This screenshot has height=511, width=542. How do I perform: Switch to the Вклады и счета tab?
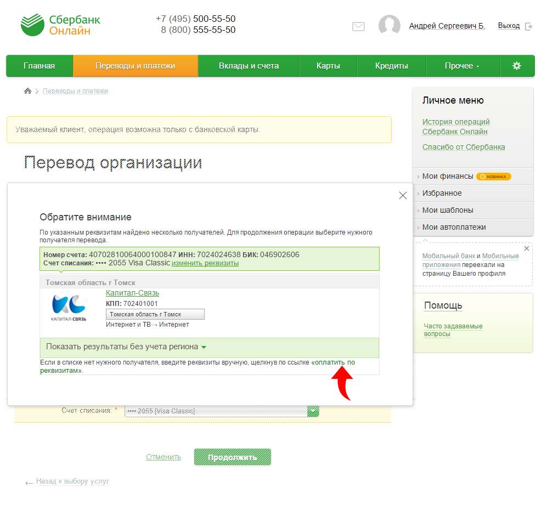(249, 66)
